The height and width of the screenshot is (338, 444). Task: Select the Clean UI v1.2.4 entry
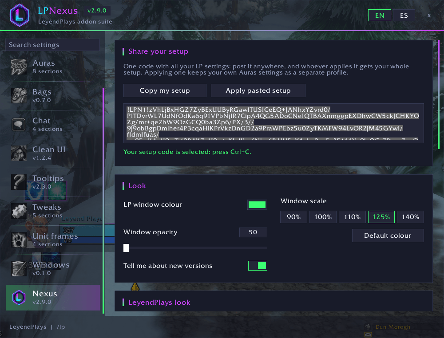53,153
